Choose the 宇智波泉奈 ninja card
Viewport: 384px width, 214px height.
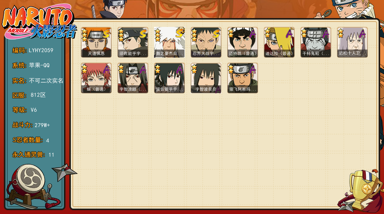pos(206,78)
